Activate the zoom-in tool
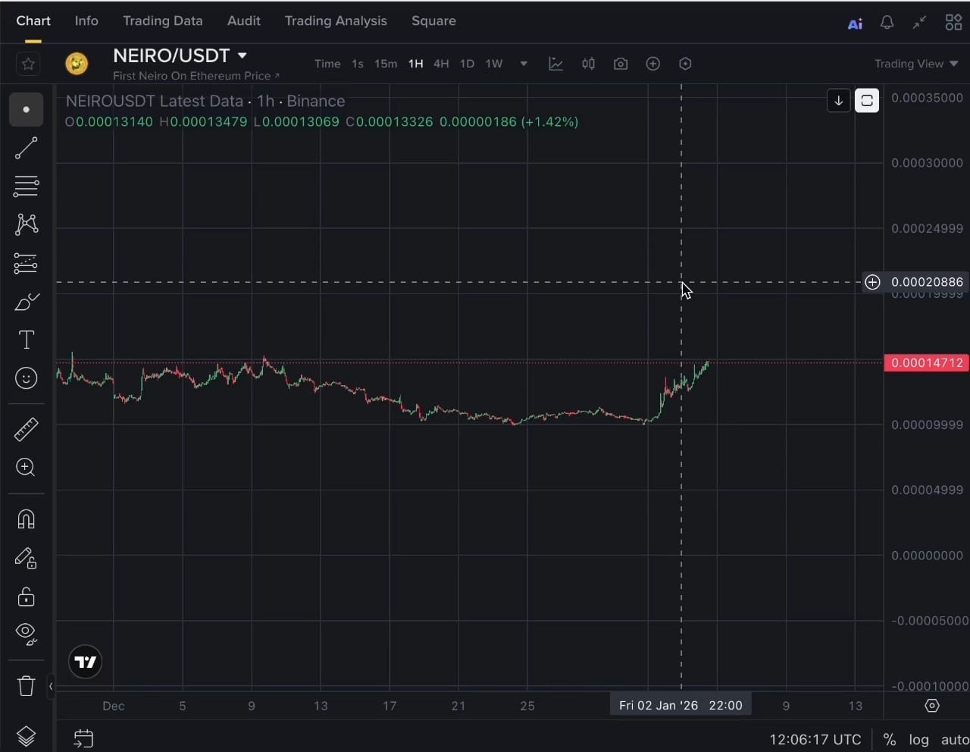The height and width of the screenshot is (752, 970). (x=26, y=467)
